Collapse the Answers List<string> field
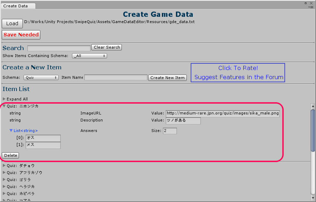 [x=12, y=131]
